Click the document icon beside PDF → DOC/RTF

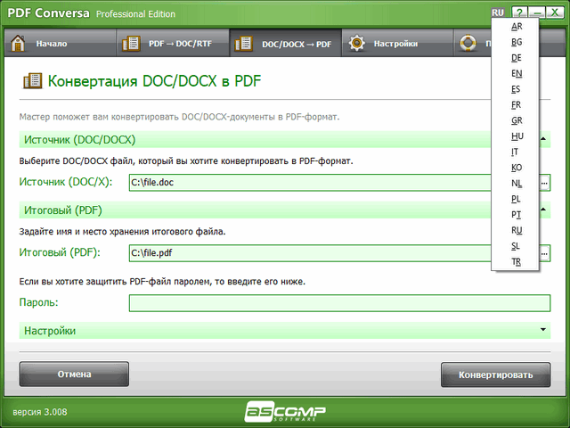[131, 44]
